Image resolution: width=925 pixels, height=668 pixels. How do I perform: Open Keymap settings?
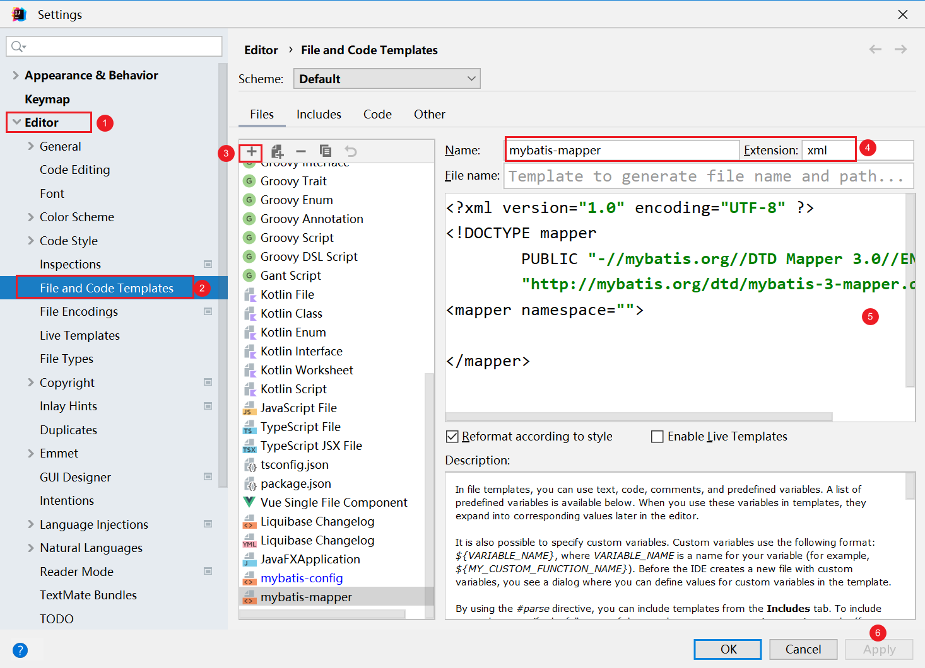pos(47,99)
